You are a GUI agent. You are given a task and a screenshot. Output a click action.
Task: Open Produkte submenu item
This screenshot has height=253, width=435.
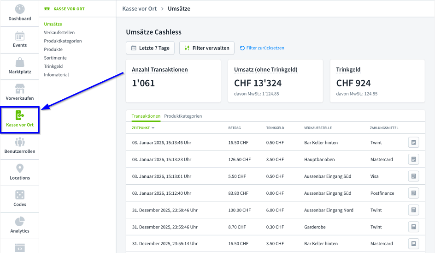53,49
